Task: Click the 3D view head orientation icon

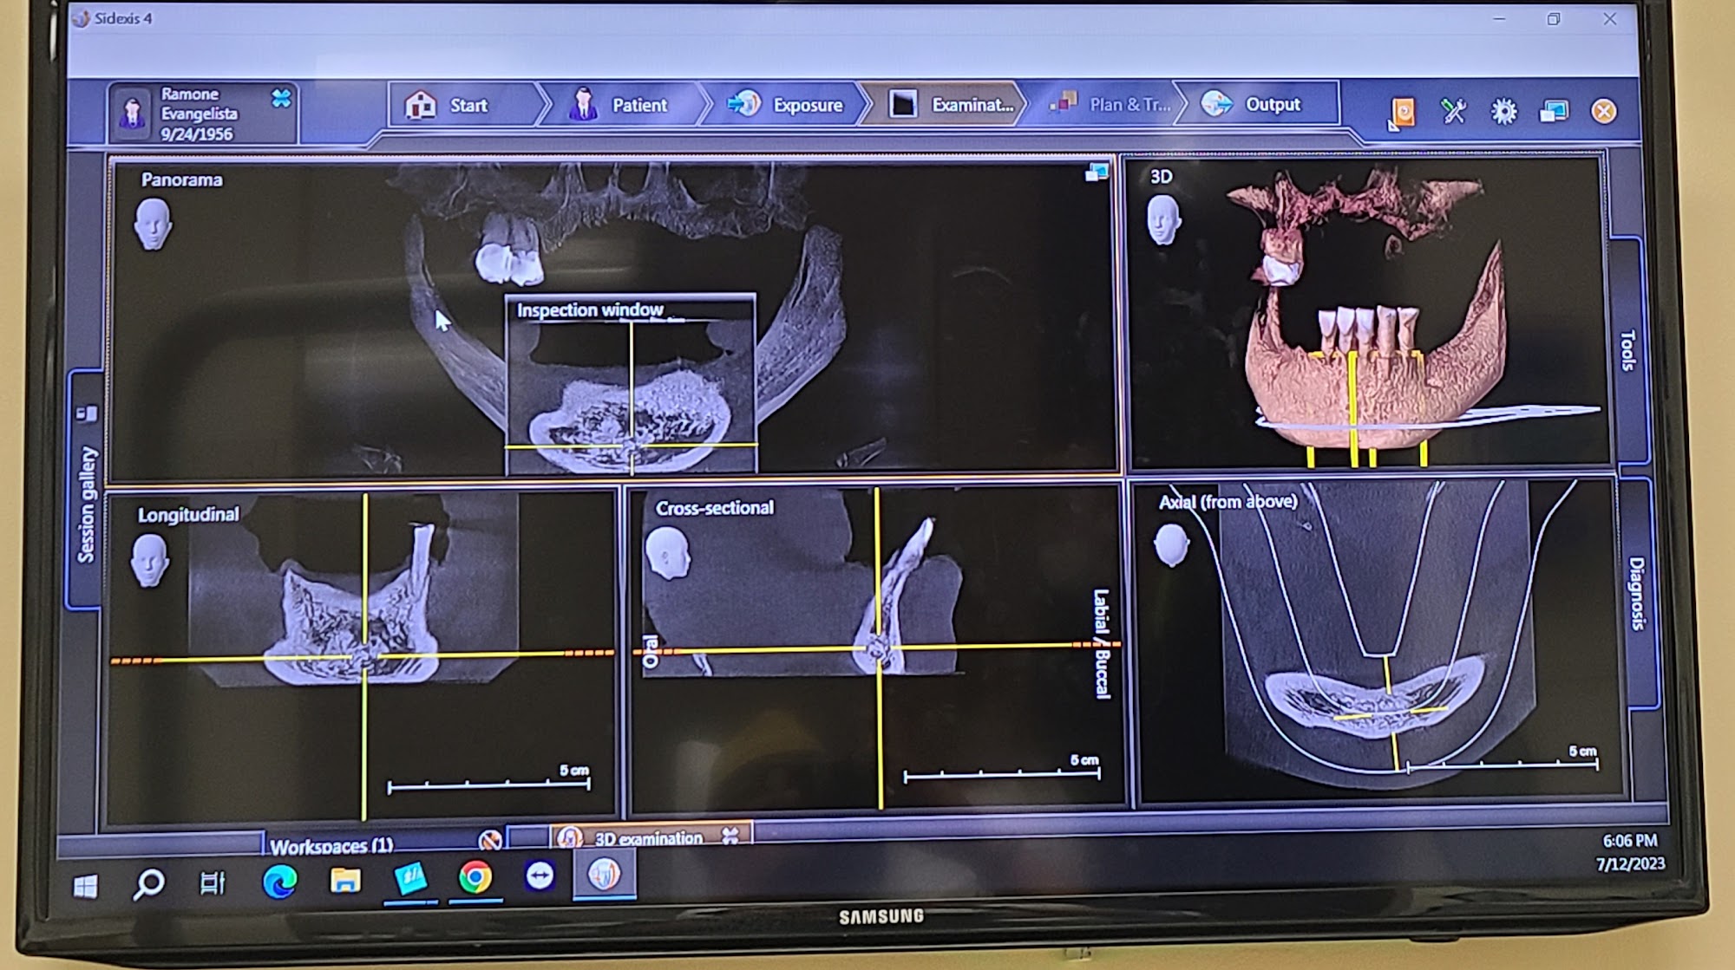Action: [1162, 220]
